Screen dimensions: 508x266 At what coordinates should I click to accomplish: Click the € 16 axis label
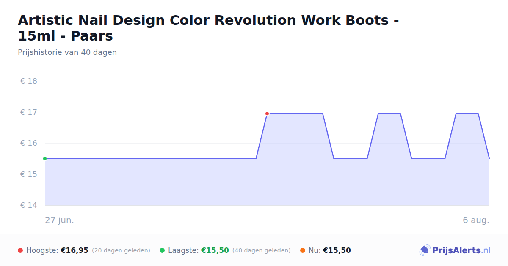click(29, 143)
